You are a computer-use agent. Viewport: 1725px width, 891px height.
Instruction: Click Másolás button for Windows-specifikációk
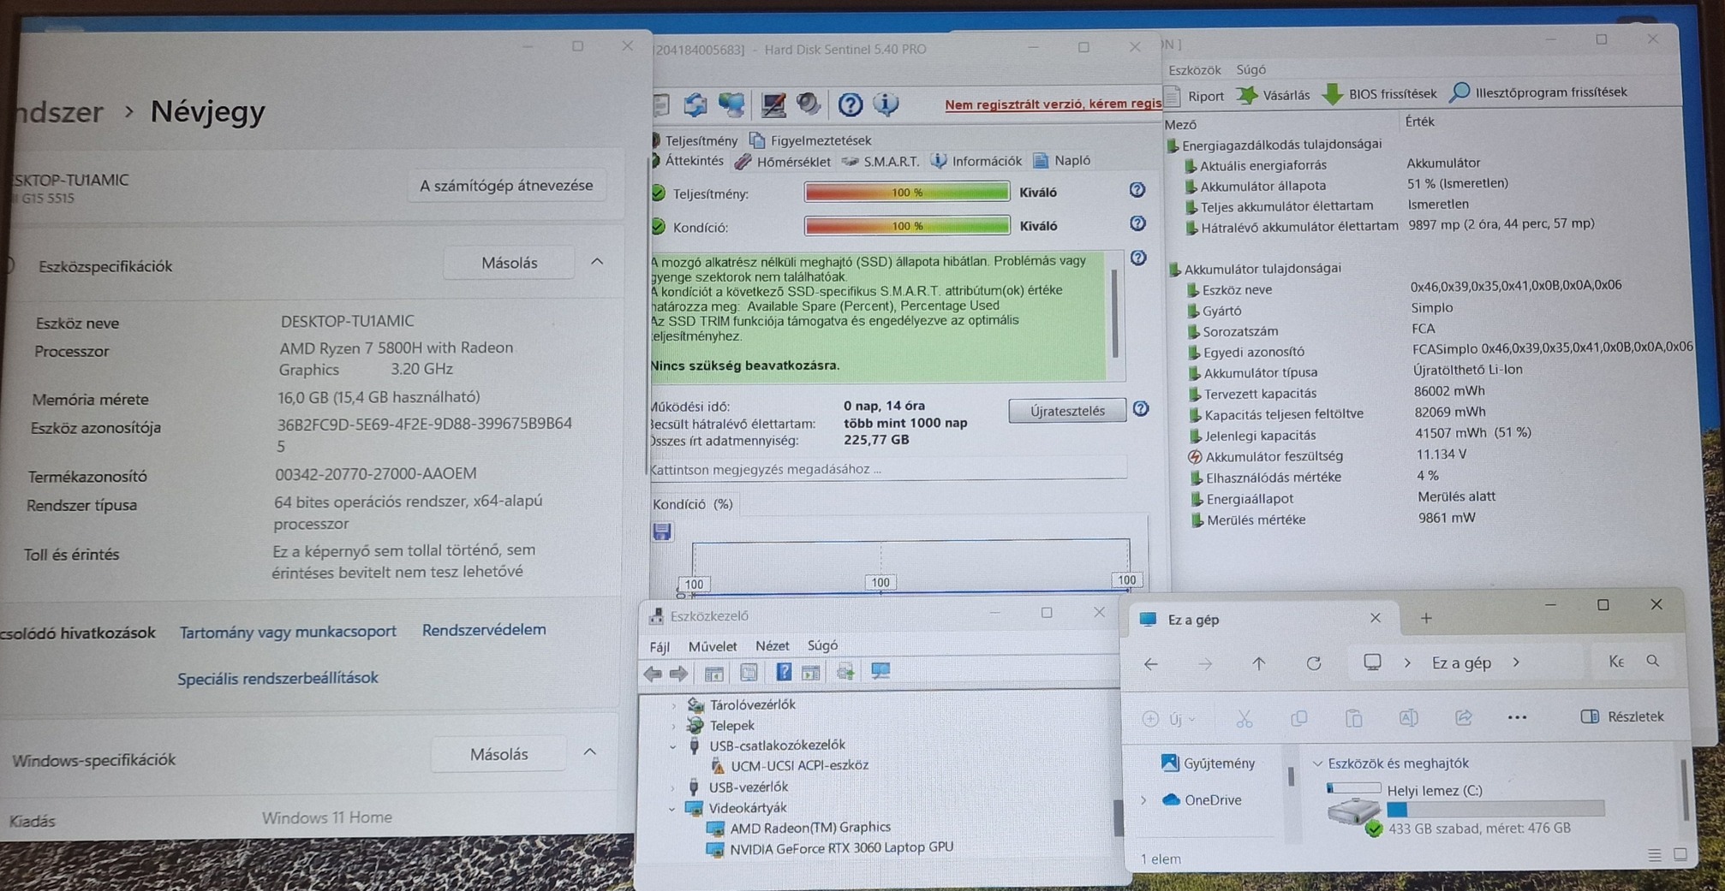point(499,754)
